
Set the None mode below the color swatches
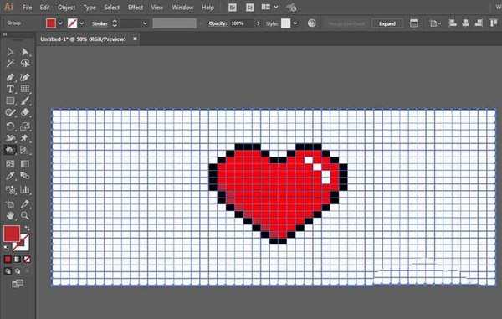28,259
